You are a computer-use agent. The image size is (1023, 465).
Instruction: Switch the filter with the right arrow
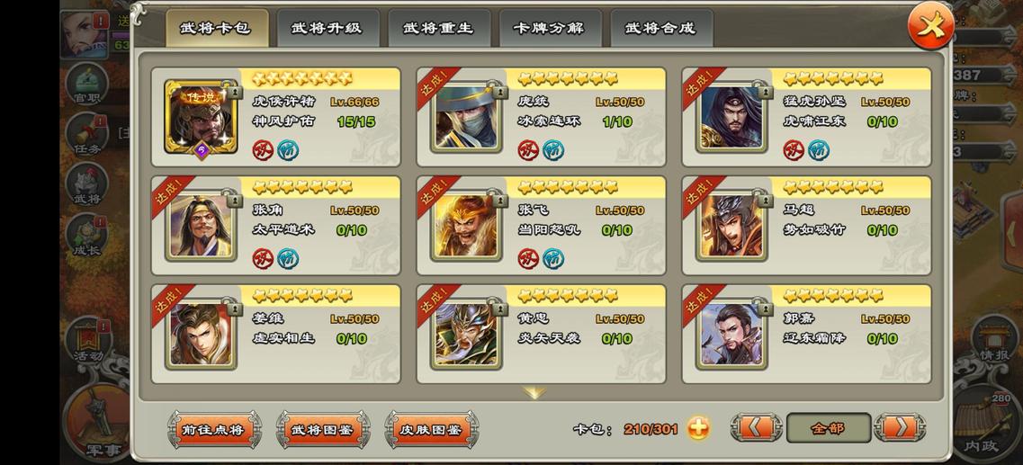click(x=900, y=428)
